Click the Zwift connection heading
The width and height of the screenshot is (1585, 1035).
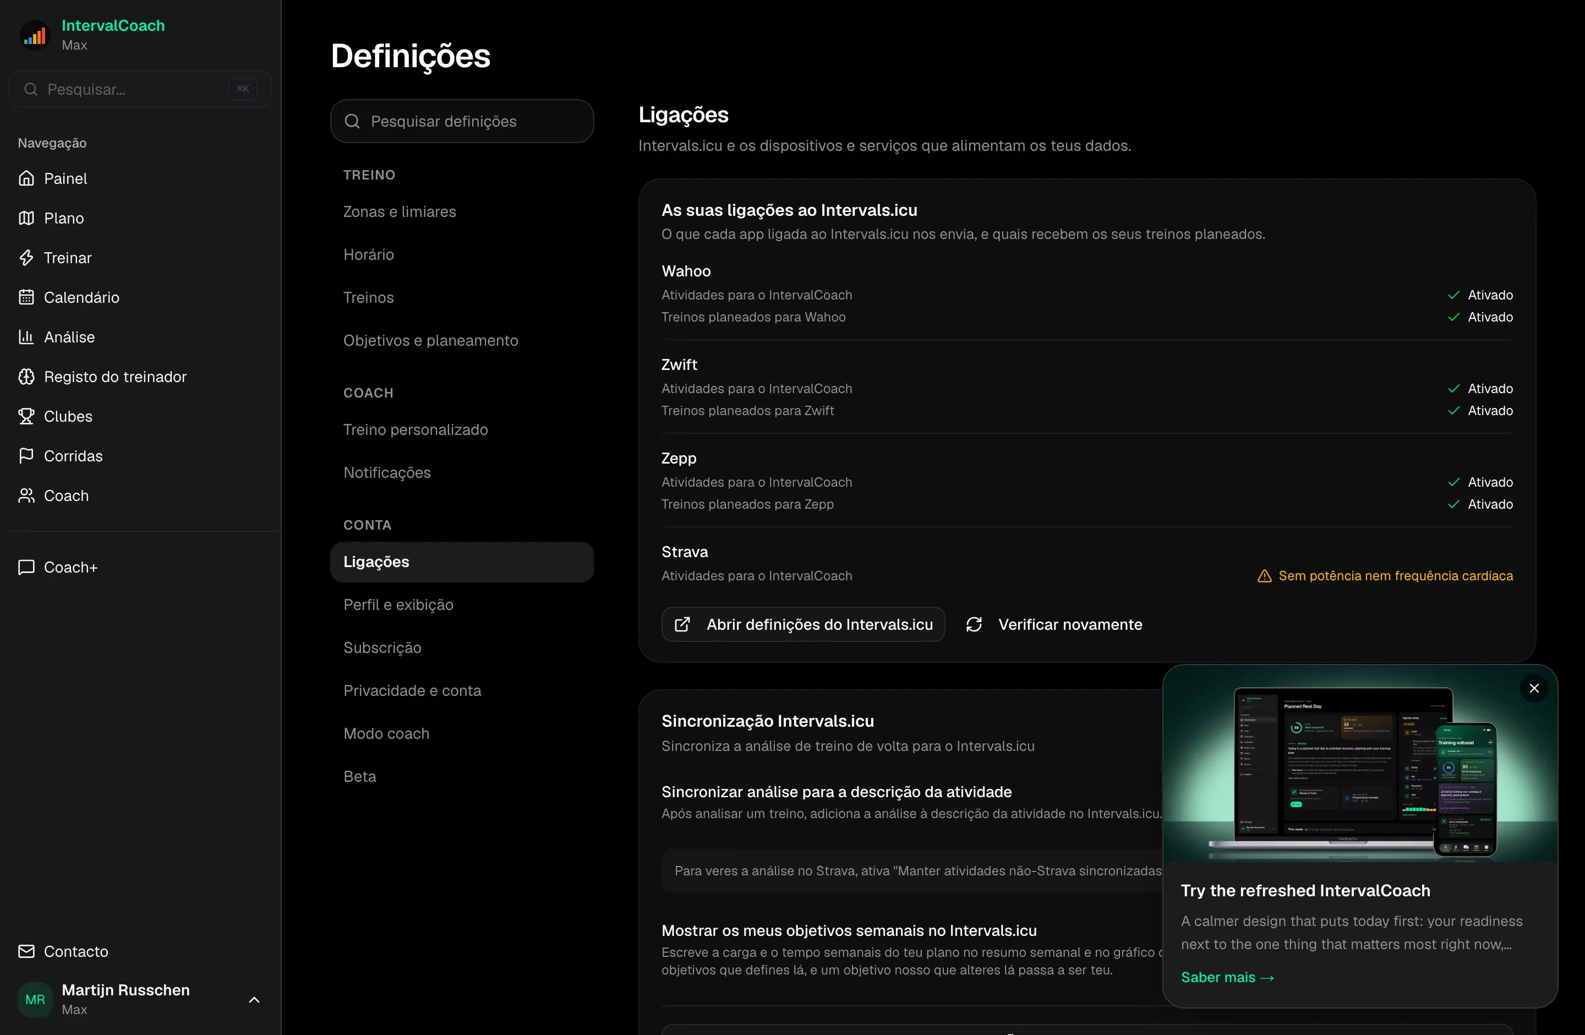click(679, 365)
